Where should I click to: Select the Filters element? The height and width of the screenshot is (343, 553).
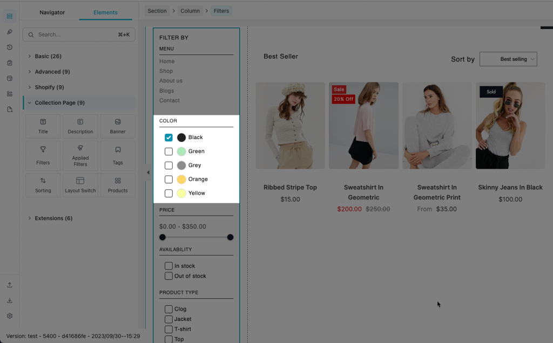[x=43, y=156]
